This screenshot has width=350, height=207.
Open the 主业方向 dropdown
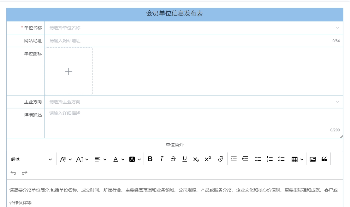coord(193,102)
